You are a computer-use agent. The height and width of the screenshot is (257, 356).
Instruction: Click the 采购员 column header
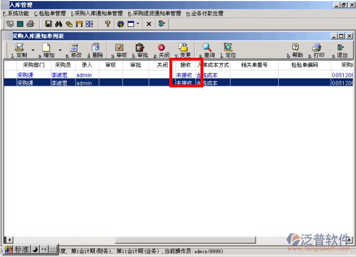pos(63,65)
